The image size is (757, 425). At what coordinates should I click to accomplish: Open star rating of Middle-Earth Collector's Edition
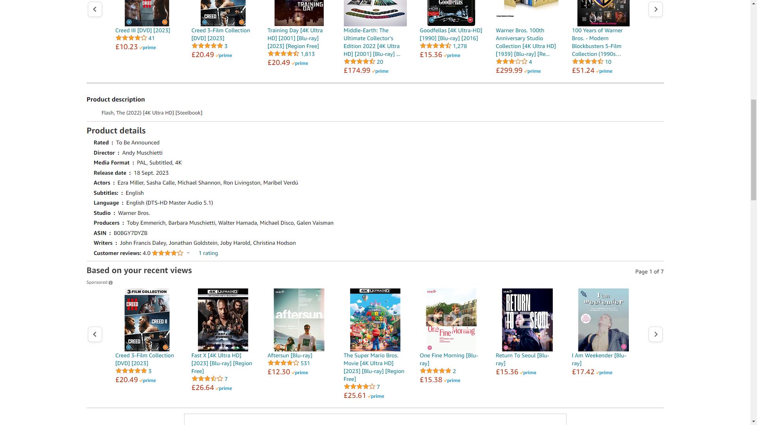360,62
